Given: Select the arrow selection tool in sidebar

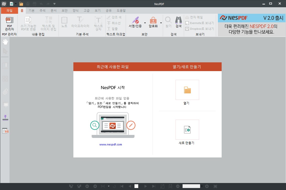Looking at the screenshot, I should tap(5, 51).
